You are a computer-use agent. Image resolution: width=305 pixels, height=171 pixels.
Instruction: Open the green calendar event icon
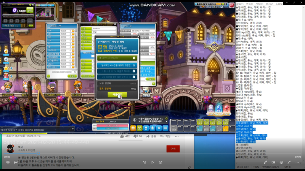140,128
